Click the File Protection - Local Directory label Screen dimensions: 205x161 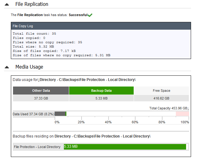click(37, 147)
